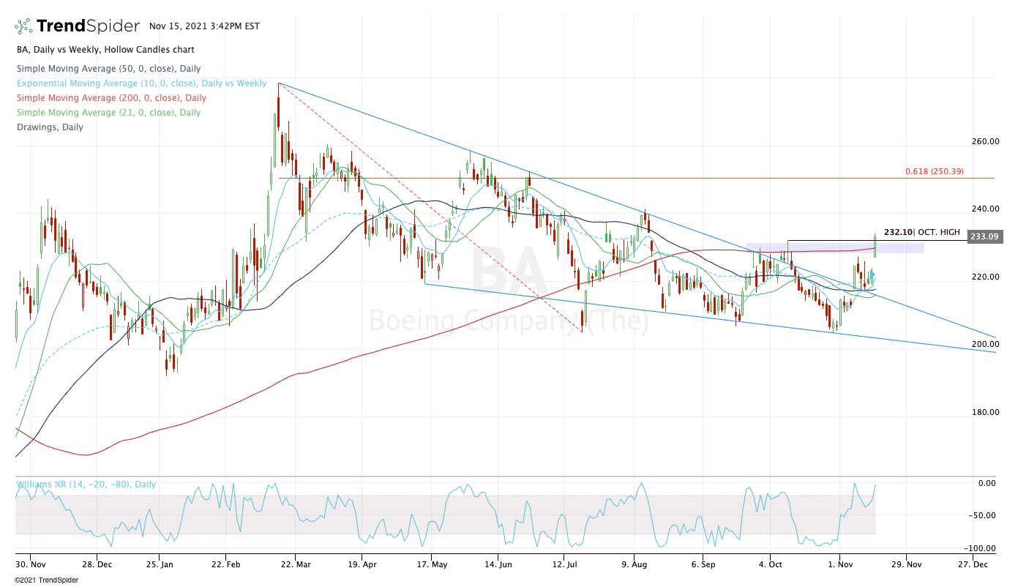1018x587 pixels.
Task: Click the 28. Dec date label
Action: click(97, 565)
